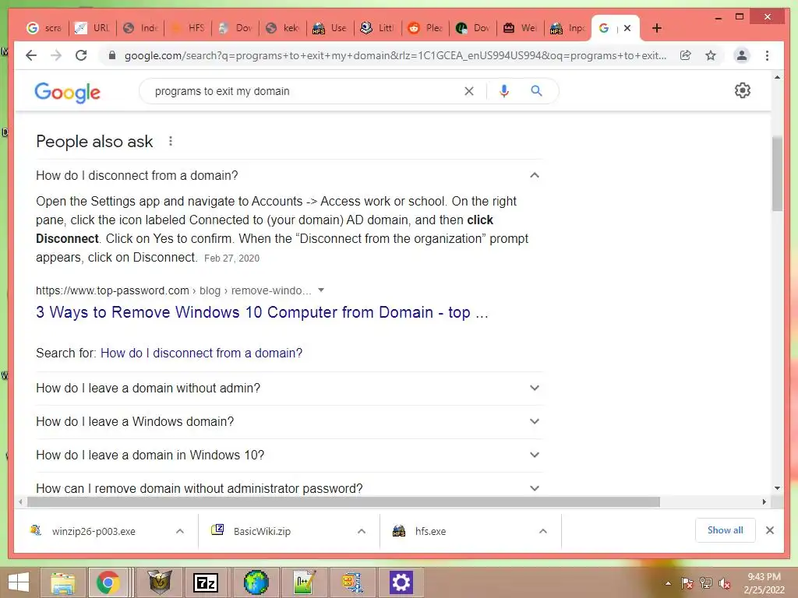Open options for winzip26-p003.exe download
This screenshot has width=798, height=598.
[180, 531]
